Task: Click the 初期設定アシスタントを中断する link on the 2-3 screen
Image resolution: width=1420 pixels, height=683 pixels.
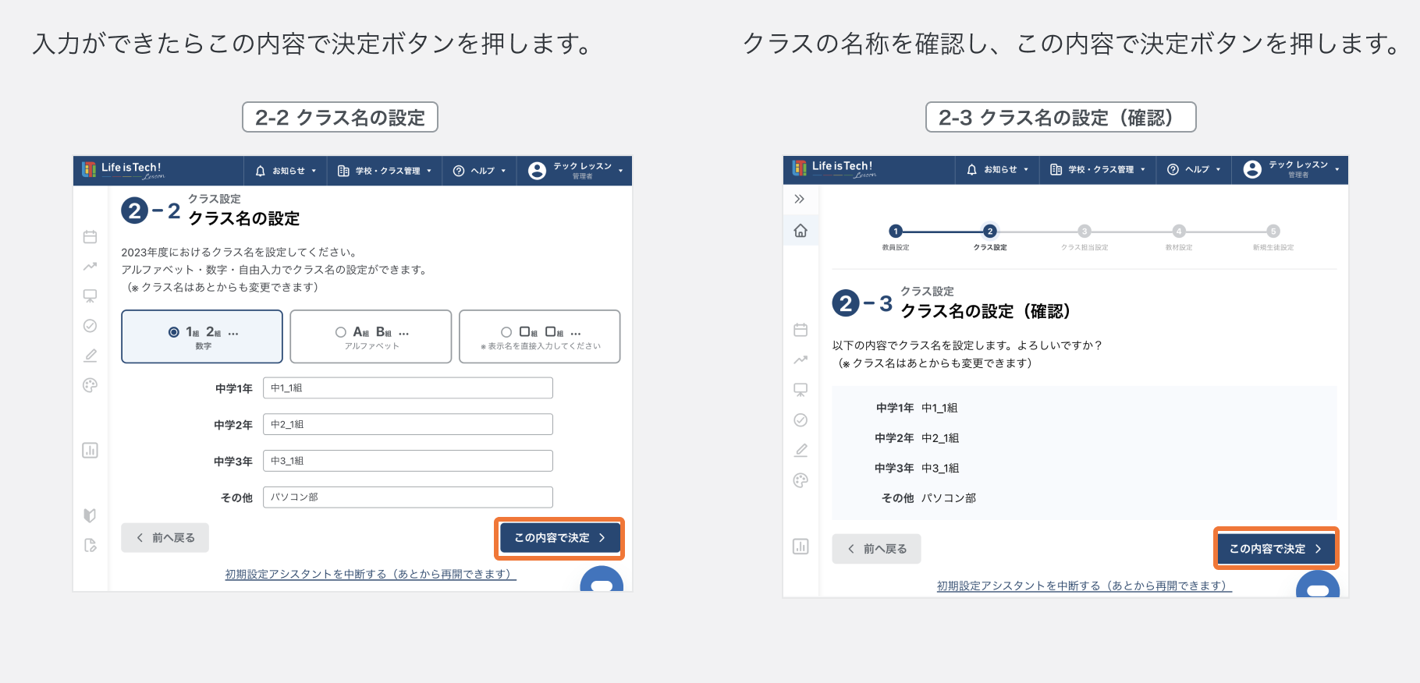Action: click(x=1084, y=586)
